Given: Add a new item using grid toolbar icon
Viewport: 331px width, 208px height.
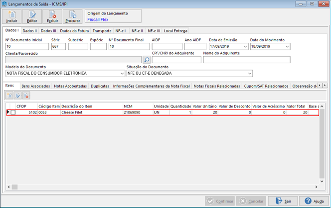Looking at the screenshot, I should 9,96.
